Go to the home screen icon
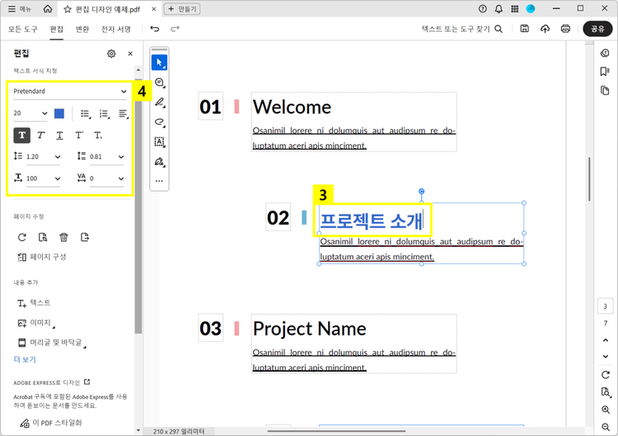 coord(48,9)
